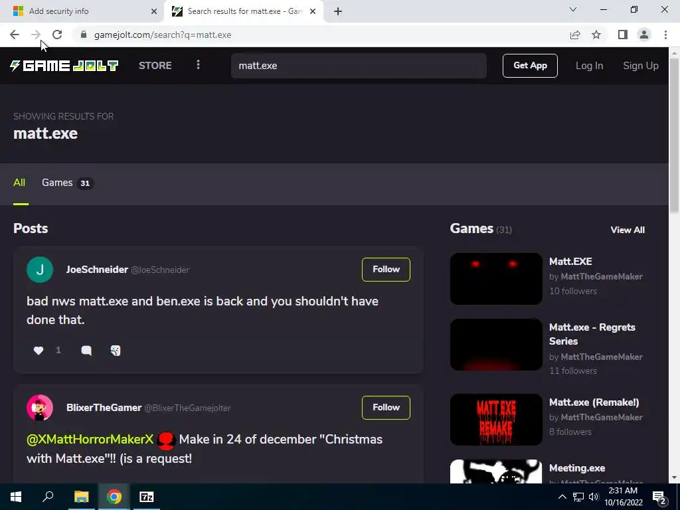Image resolution: width=680 pixels, height=510 pixels.
Task: Click View All games link
Action: click(628, 230)
